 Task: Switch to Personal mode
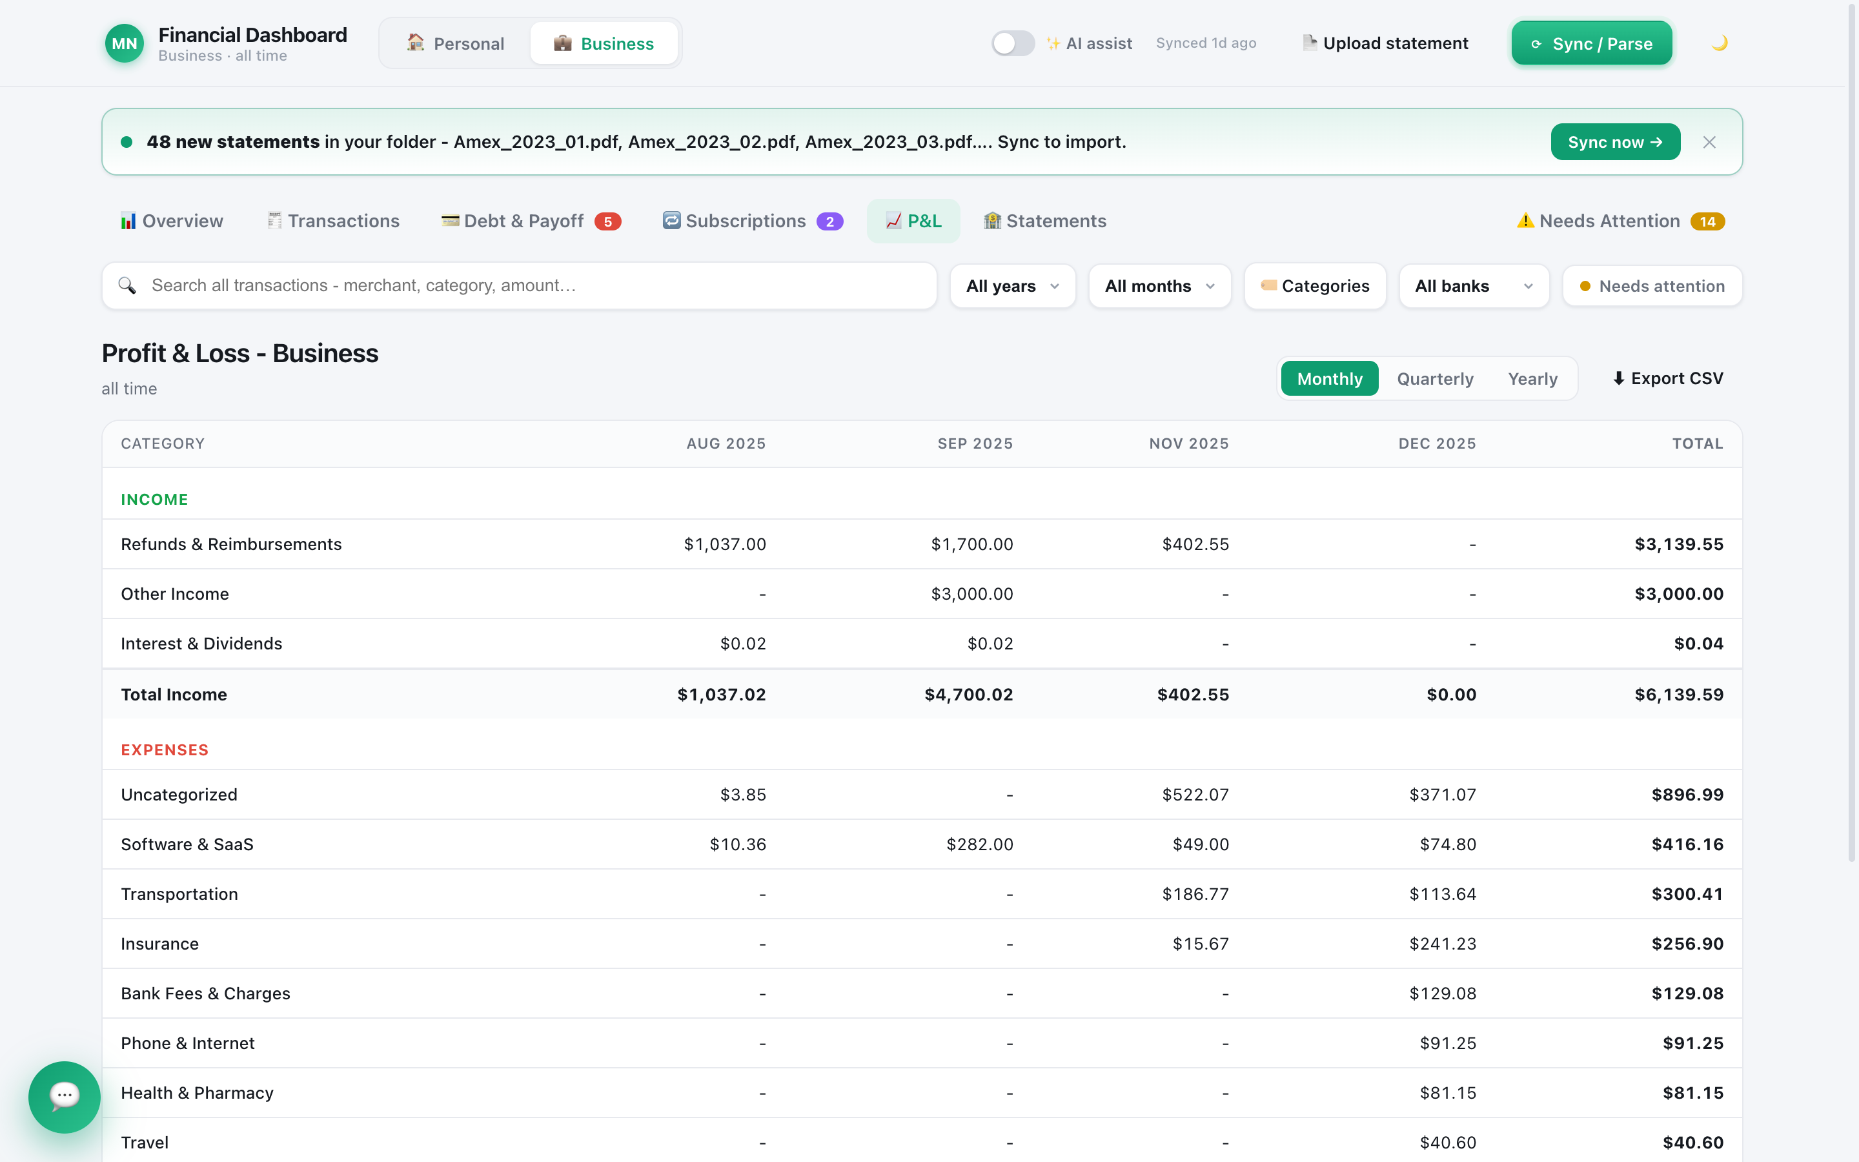click(x=456, y=43)
